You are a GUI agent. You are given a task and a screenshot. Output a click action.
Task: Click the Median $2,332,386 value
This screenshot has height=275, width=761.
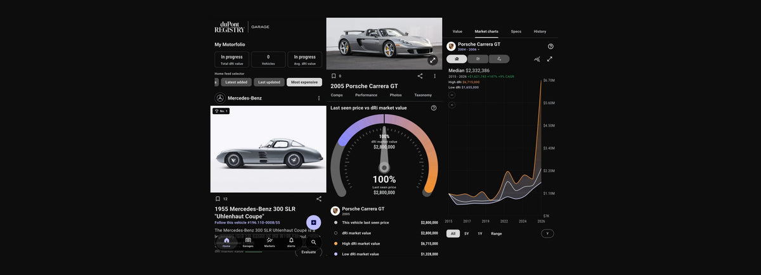[x=469, y=70]
